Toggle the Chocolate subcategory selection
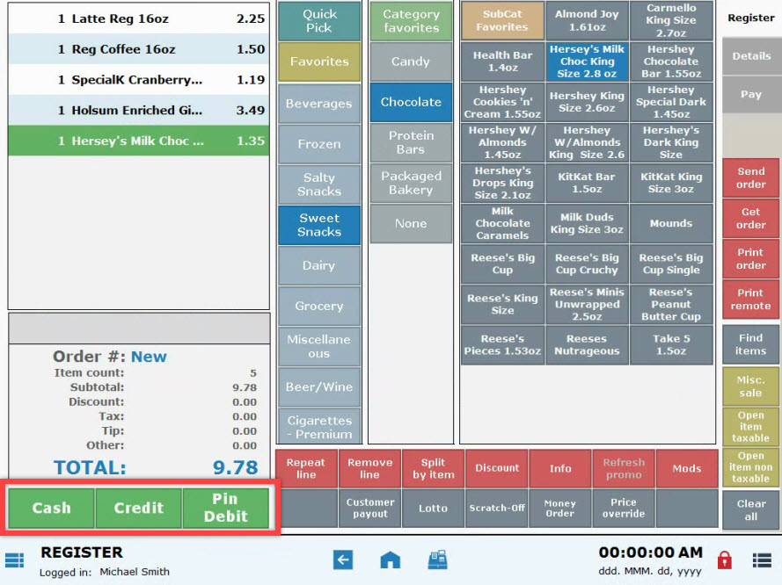This screenshot has width=782, height=585. [411, 102]
